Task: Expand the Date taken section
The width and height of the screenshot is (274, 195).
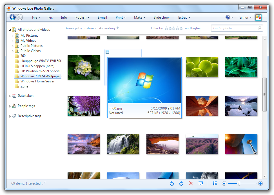Action: (x=10, y=96)
